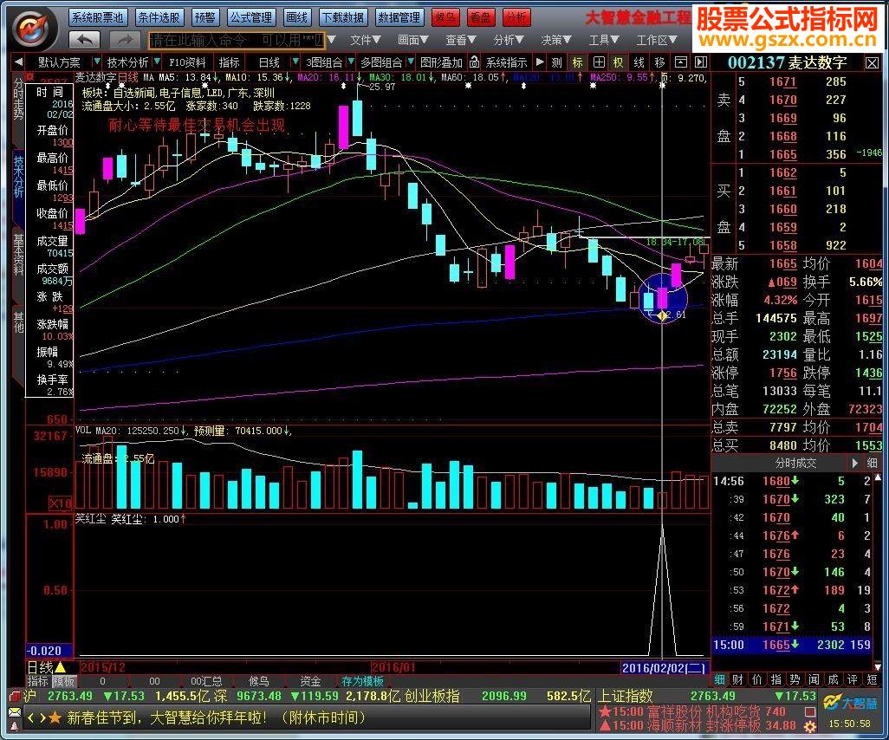This screenshot has width=889, height=740.
Task: Click the 指标 toolbar button
Action: pos(230,62)
